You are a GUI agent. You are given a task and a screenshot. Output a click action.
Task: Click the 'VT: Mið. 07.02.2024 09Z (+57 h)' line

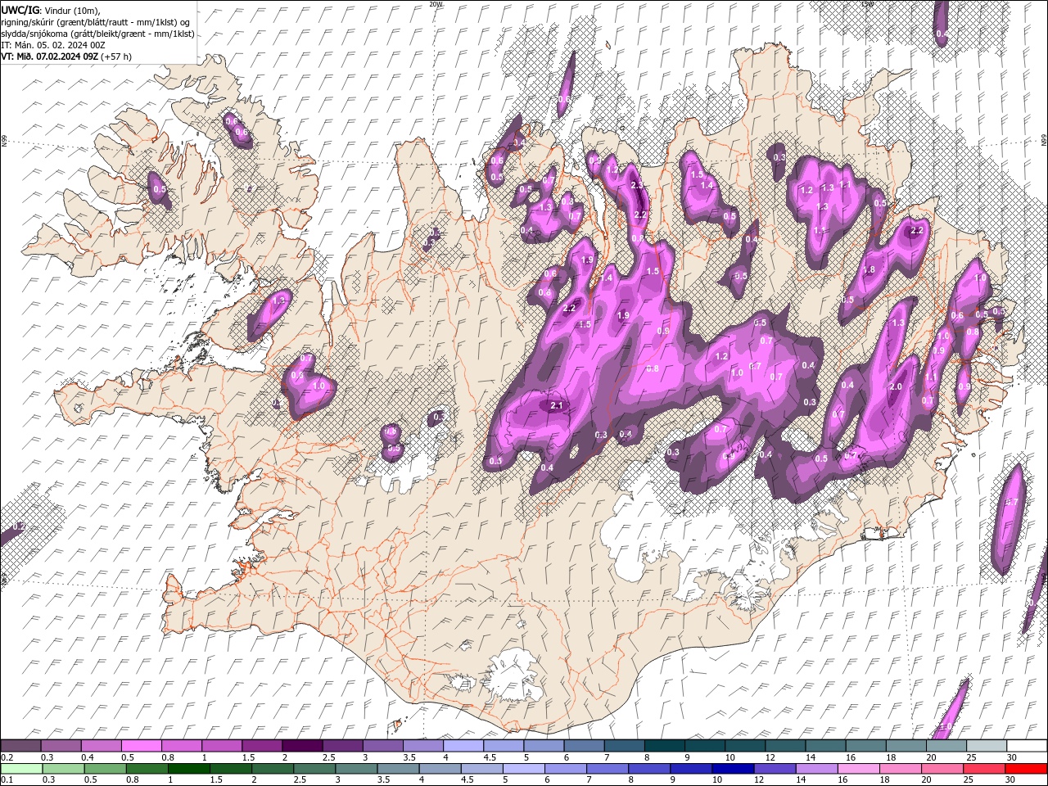click(66, 56)
